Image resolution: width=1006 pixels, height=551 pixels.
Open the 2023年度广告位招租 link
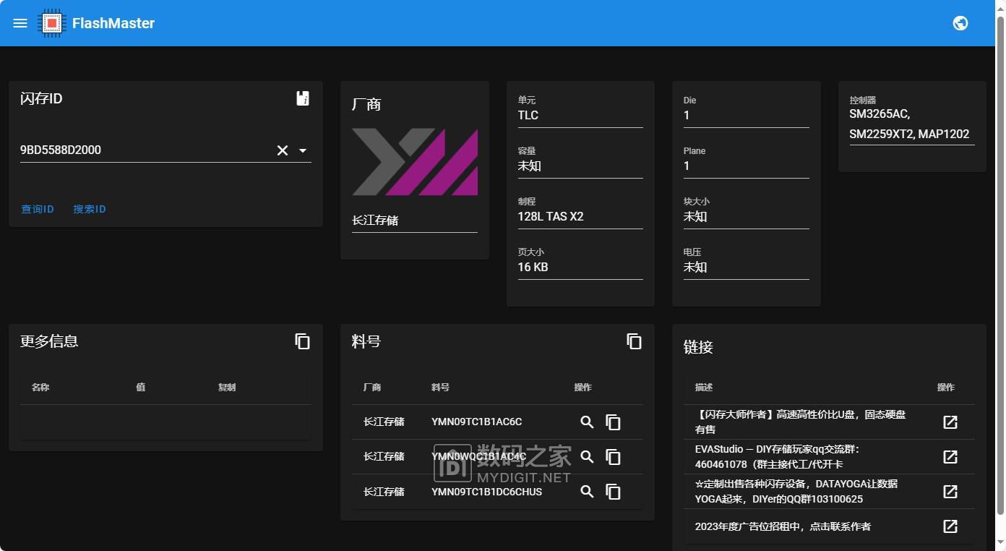[x=950, y=526]
